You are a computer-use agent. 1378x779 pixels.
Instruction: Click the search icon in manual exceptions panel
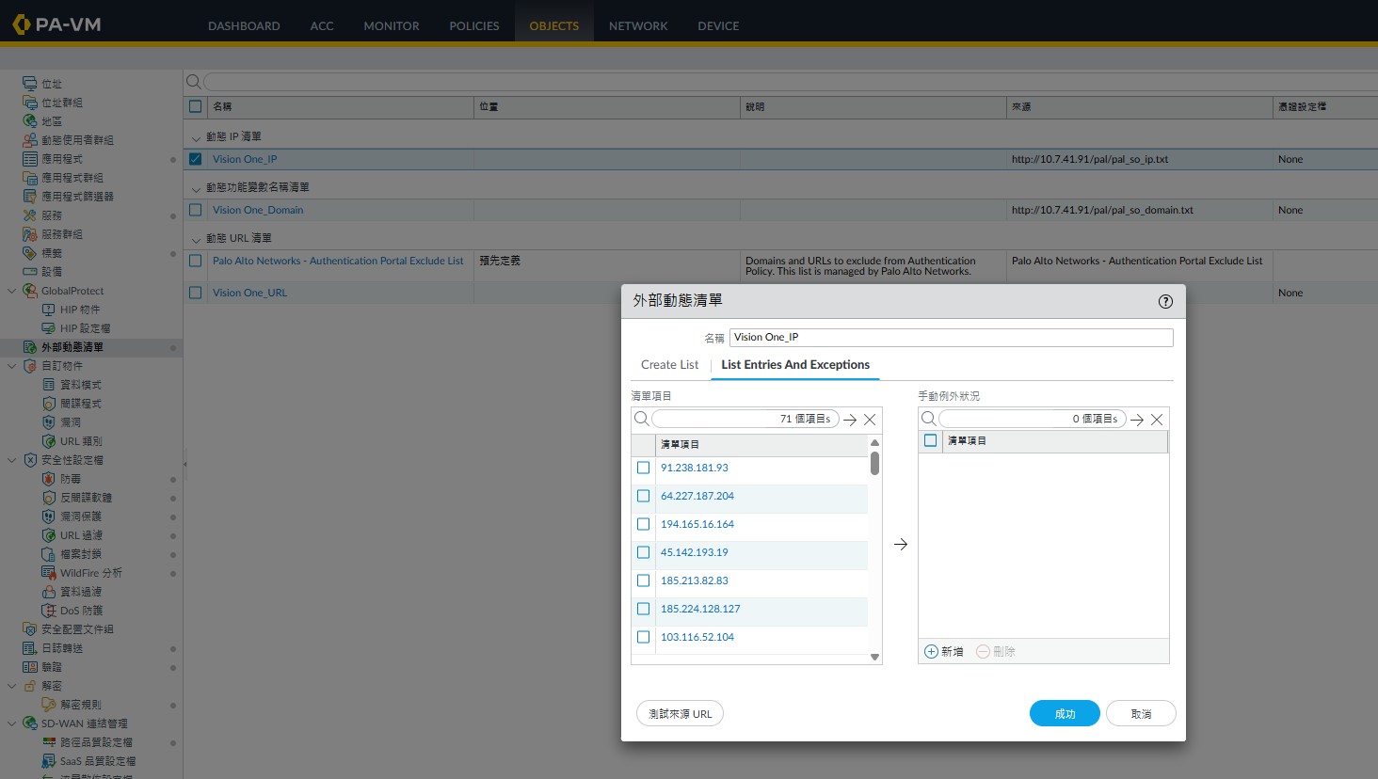coord(929,419)
